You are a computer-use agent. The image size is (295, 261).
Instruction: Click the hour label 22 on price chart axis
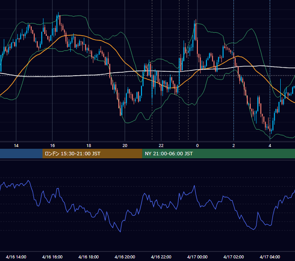(x=161, y=146)
